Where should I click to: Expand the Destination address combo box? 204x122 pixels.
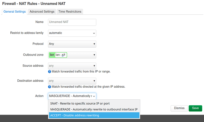click(x=72, y=81)
